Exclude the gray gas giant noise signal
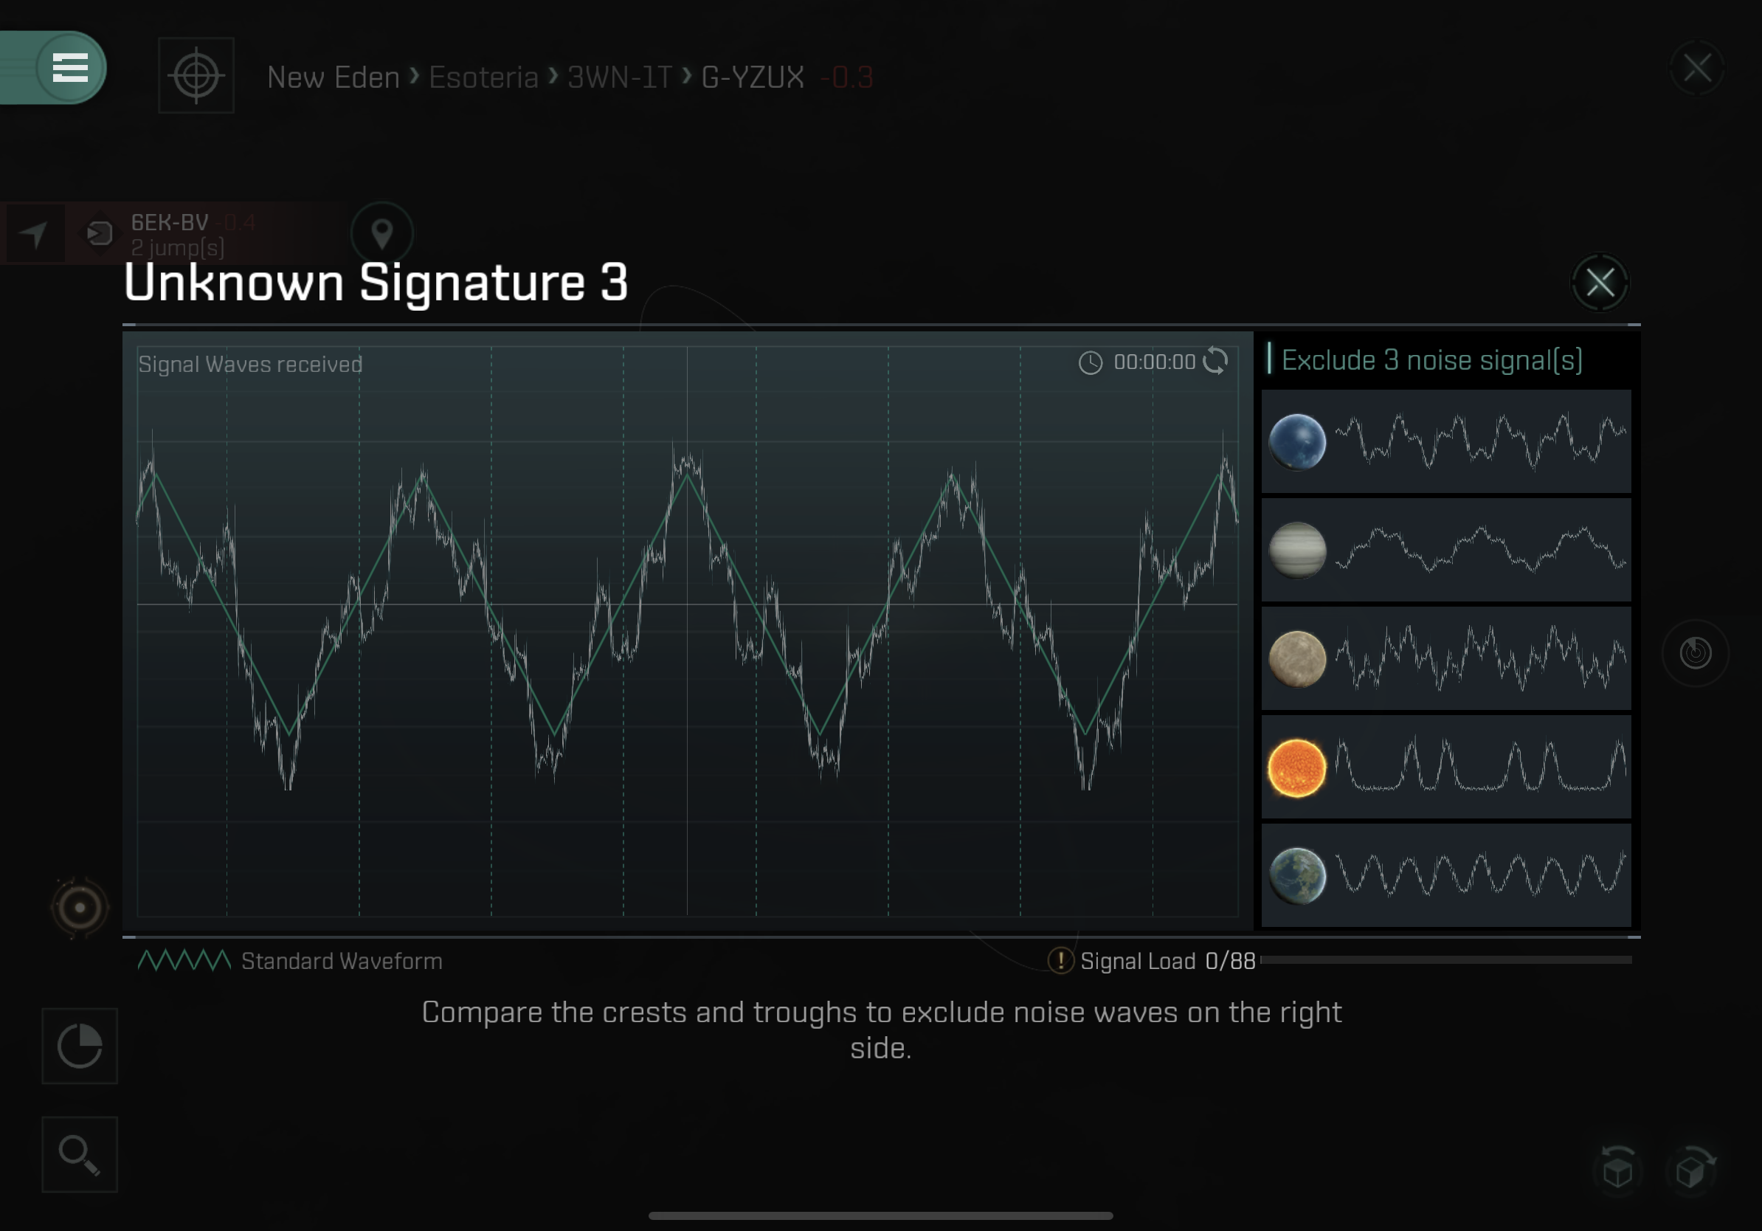This screenshot has height=1231, width=1762. 1445,550
